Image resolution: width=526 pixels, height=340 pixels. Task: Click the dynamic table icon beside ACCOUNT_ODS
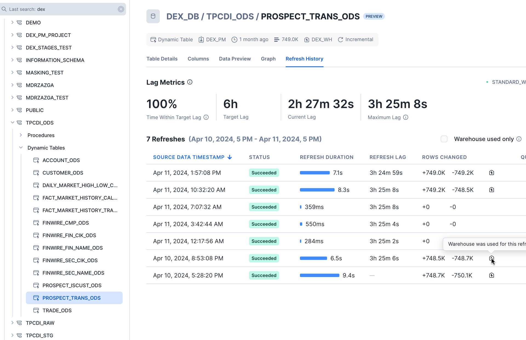pos(36,160)
